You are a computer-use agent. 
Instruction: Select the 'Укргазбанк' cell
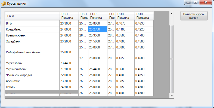click(x=32, y=63)
